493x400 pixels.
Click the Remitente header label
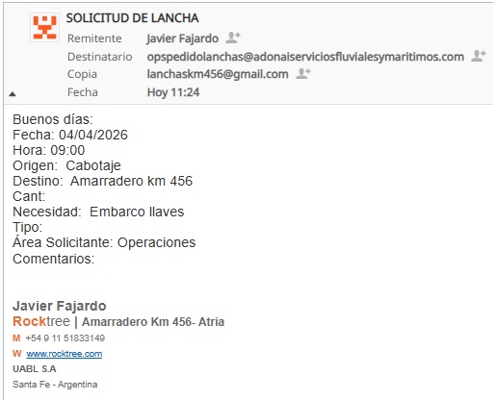tap(94, 38)
